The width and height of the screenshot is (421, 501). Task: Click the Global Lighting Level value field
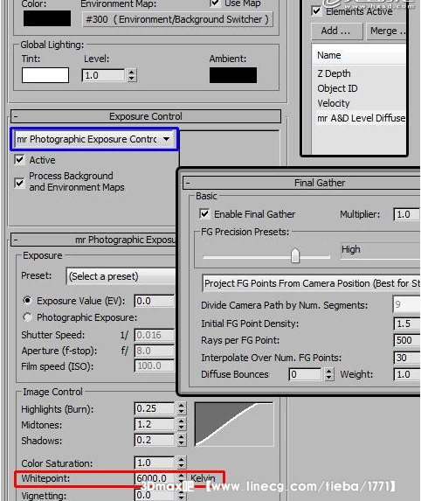click(103, 75)
